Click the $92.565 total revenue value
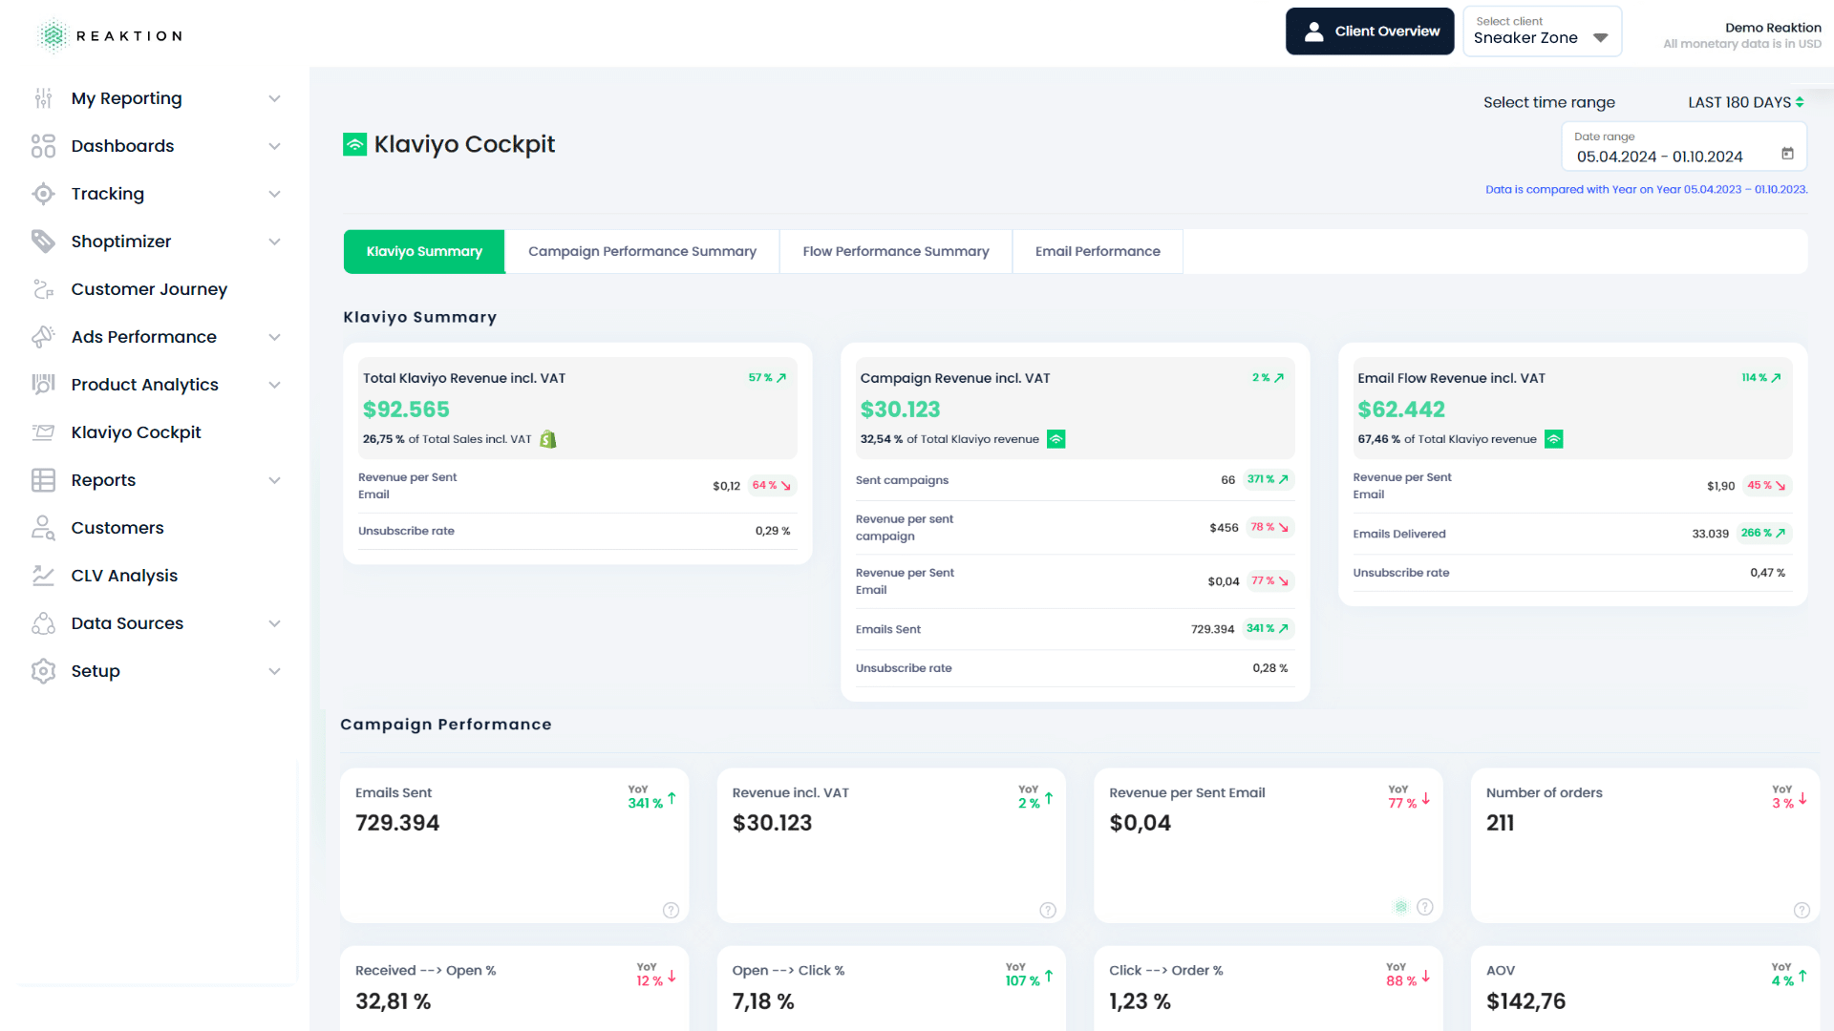This screenshot has width=1834, height=1031. pos(406,410)
